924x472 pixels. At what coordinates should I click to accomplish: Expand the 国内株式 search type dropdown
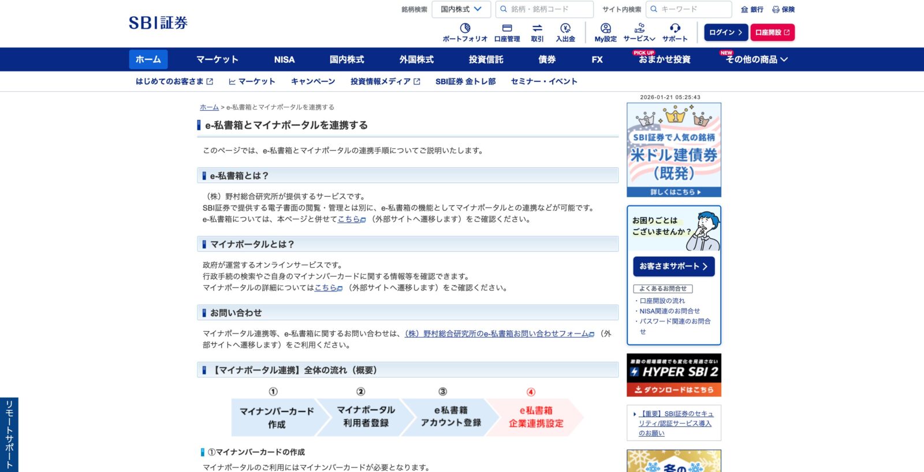(x=461, y=9)
